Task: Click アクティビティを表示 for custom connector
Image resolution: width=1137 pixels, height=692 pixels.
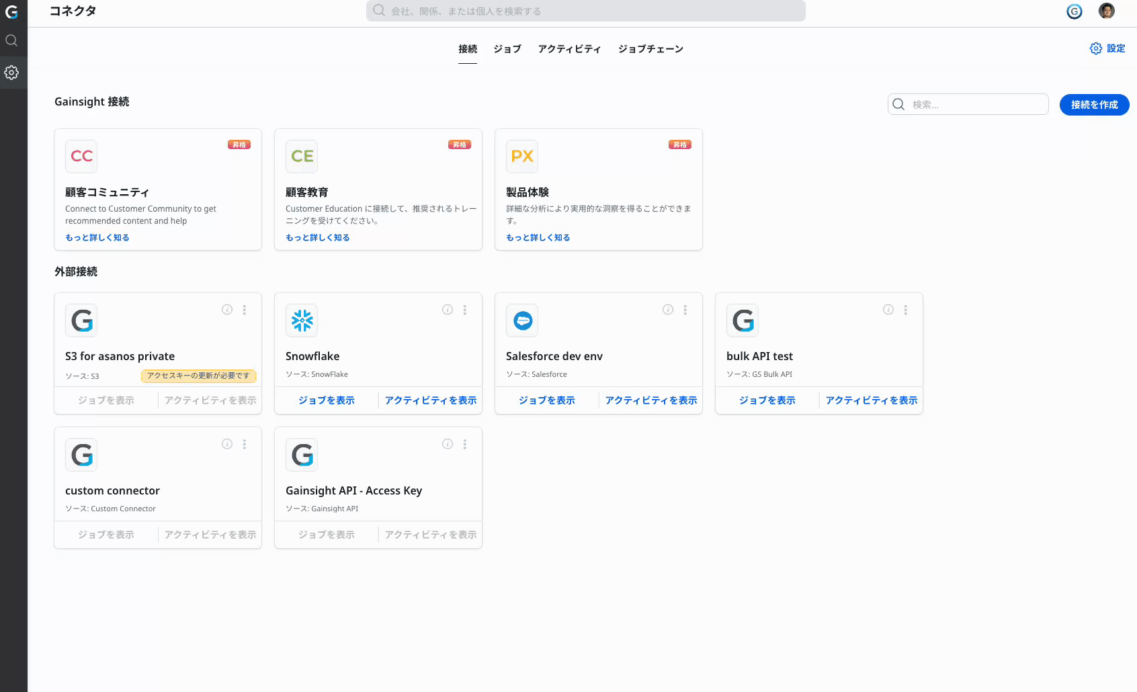Action: click(210, 535)
